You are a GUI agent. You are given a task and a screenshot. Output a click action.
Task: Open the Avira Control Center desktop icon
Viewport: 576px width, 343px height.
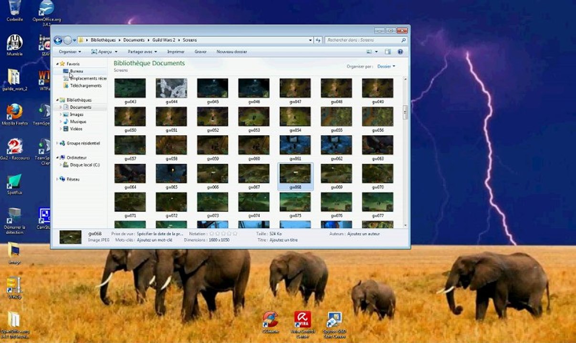[x=302, y=324]
